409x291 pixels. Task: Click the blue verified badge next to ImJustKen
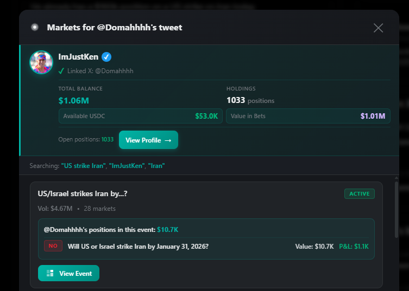pos(106,57)
